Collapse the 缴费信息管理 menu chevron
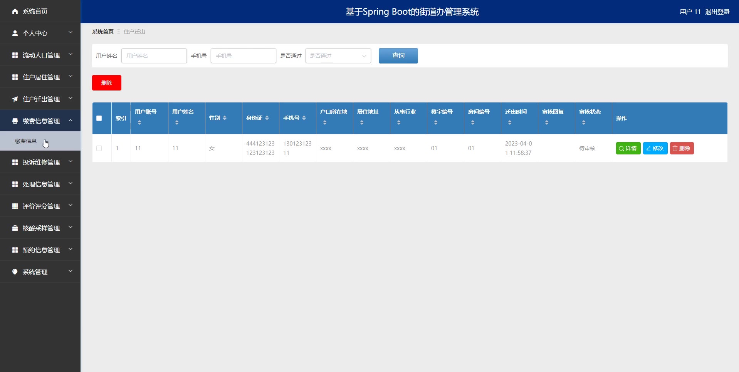Viewport: 739px width, 372px height. 71,121
